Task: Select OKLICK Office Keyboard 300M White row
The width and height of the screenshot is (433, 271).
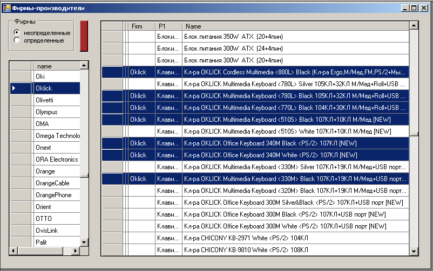Action: pos(255,226)
